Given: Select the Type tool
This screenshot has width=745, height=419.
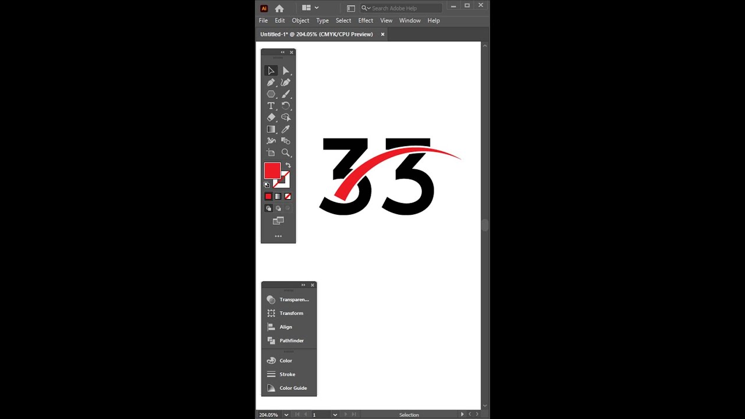Looking at the screenshot, I should point(271,105).
